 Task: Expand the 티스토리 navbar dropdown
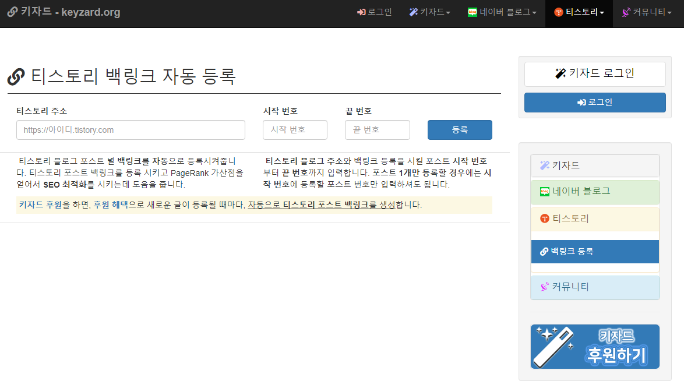tap(579, 12)
